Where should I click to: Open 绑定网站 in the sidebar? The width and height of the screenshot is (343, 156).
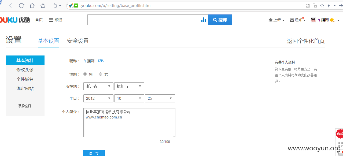click(x=25, y=88)
